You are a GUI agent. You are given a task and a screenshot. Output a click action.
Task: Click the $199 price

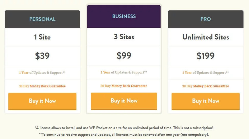(x=205, y=56)
